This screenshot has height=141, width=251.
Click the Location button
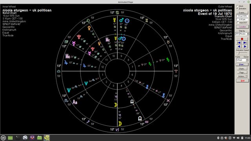tap(242, 27)
